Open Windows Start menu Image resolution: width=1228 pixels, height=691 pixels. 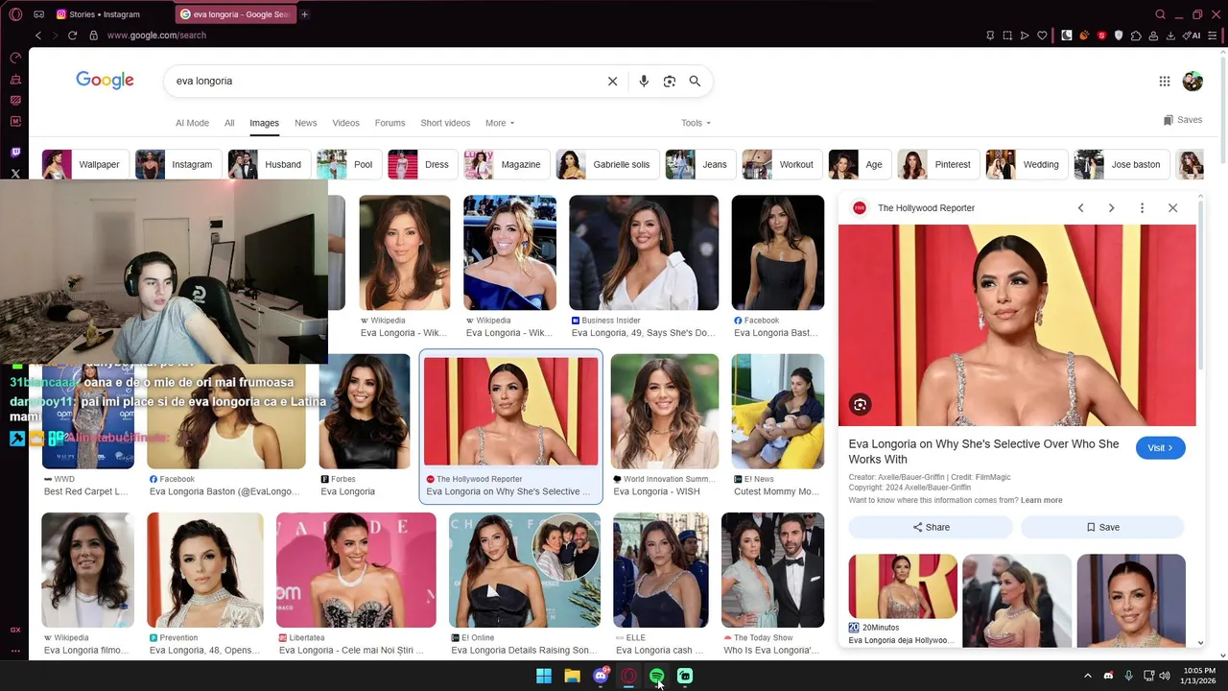pos(544,677)
